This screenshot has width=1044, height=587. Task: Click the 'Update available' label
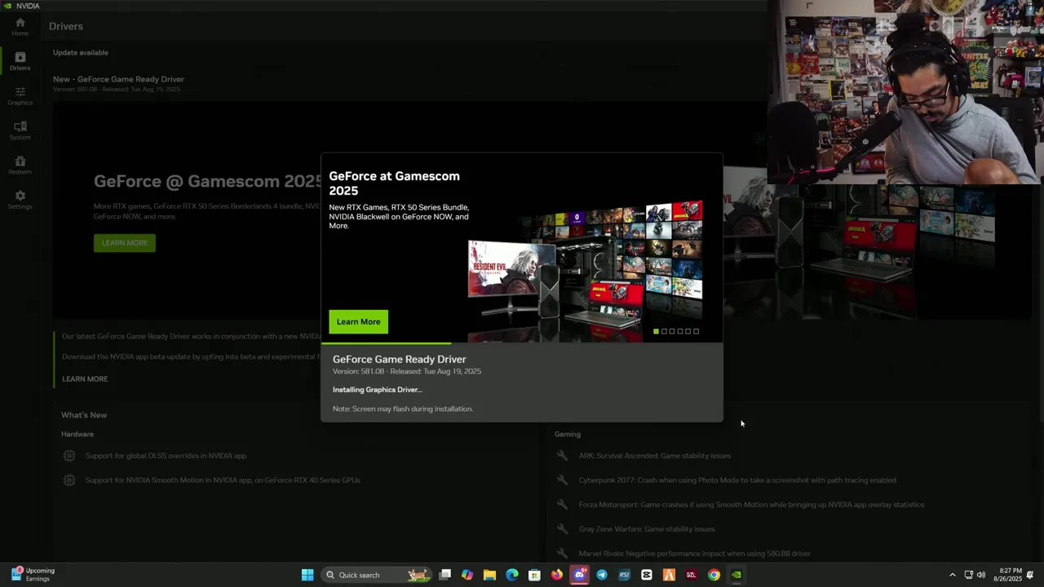click(x=81, y=52)
